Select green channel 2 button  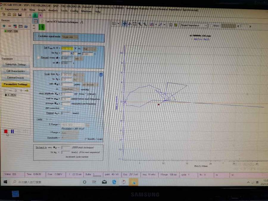tap(35, 15)
